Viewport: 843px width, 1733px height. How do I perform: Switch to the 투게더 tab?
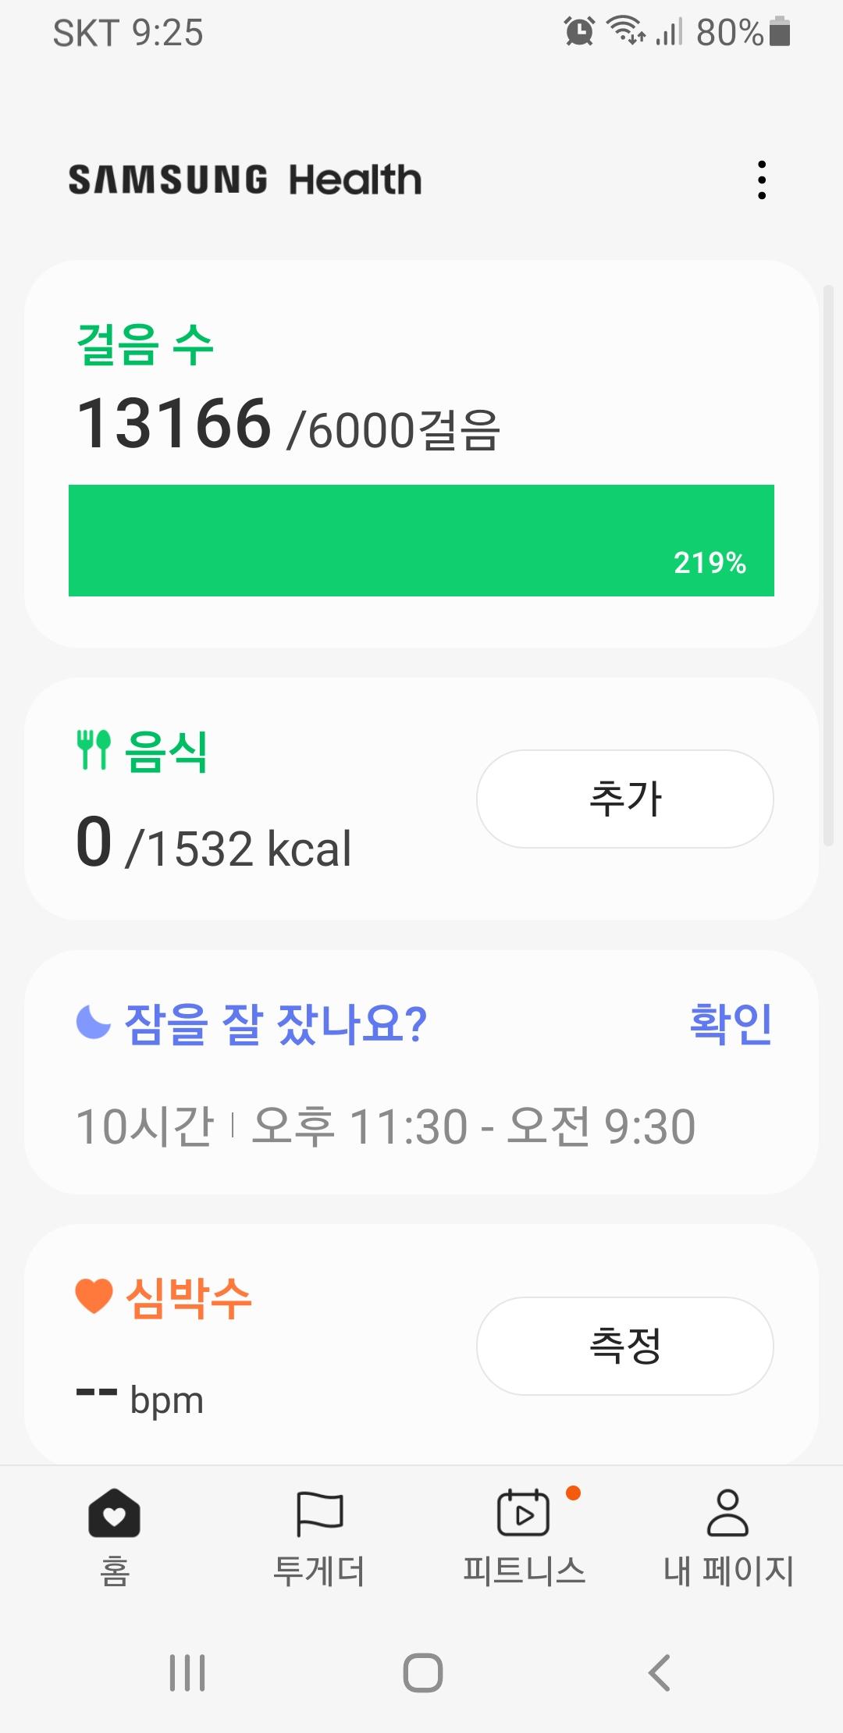319,1571
